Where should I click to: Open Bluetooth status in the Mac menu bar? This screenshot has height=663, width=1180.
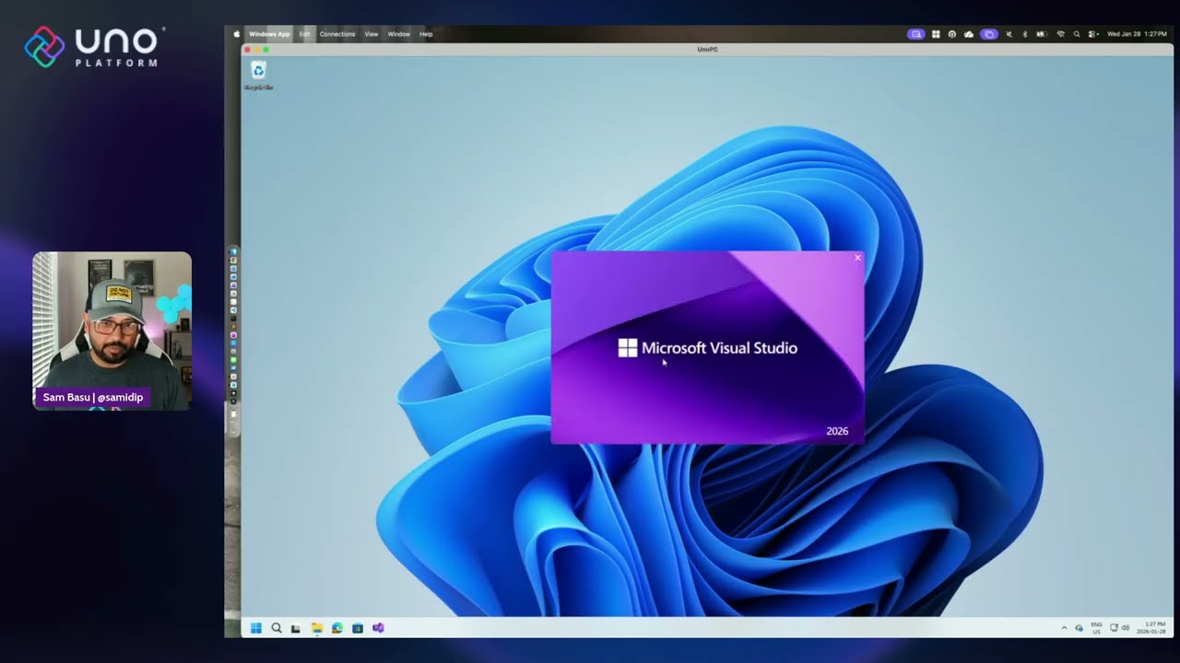click(x=1025, y=34)
